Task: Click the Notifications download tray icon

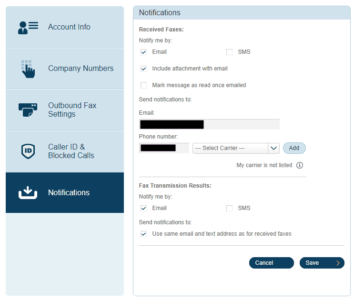Action: coord(28,193)
